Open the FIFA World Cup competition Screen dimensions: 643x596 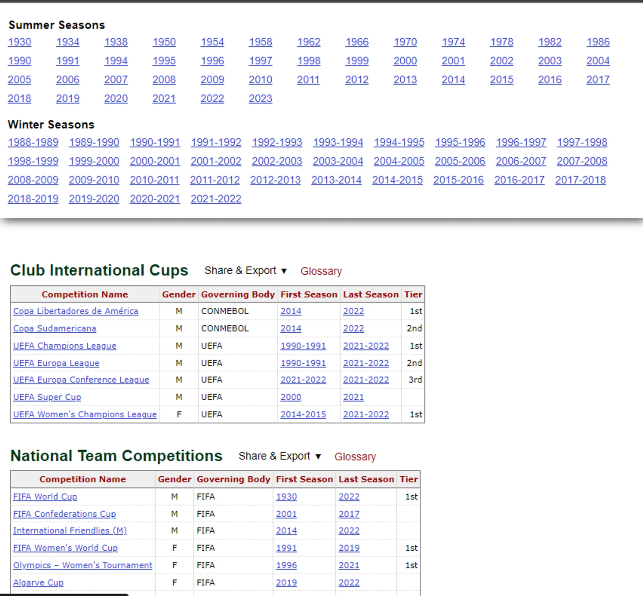[x=45, y=497]
